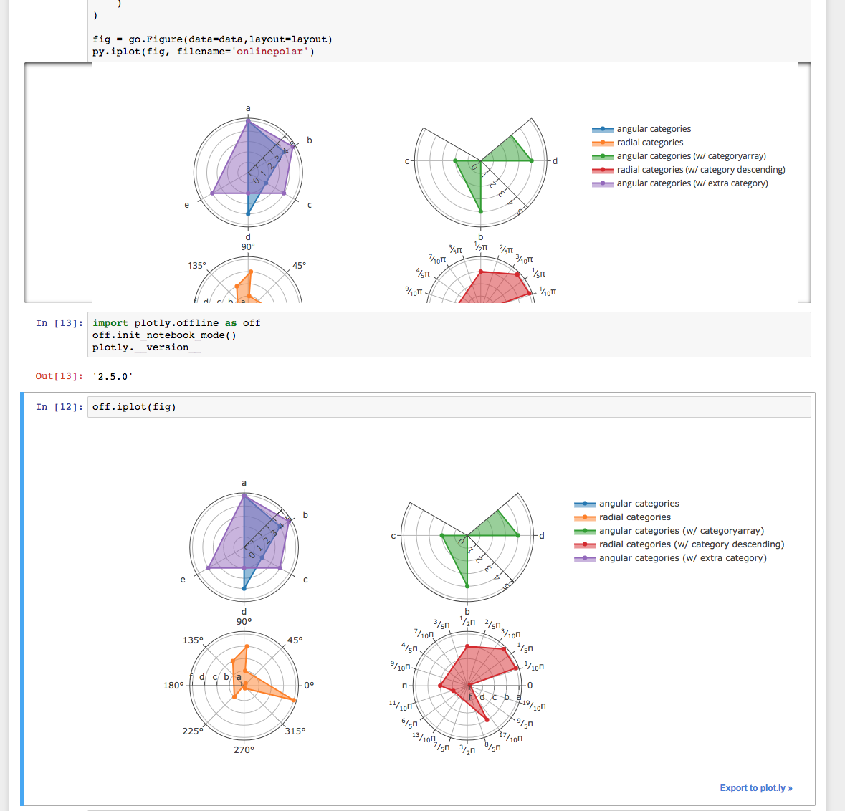Click the Export to plot.ly link

755,787
